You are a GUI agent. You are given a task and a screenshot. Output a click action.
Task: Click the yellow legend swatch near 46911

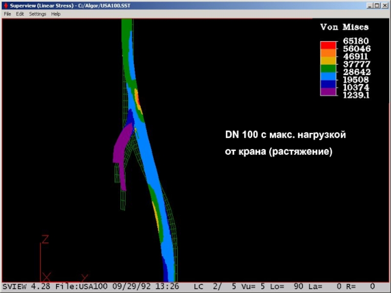click(328, 61)
